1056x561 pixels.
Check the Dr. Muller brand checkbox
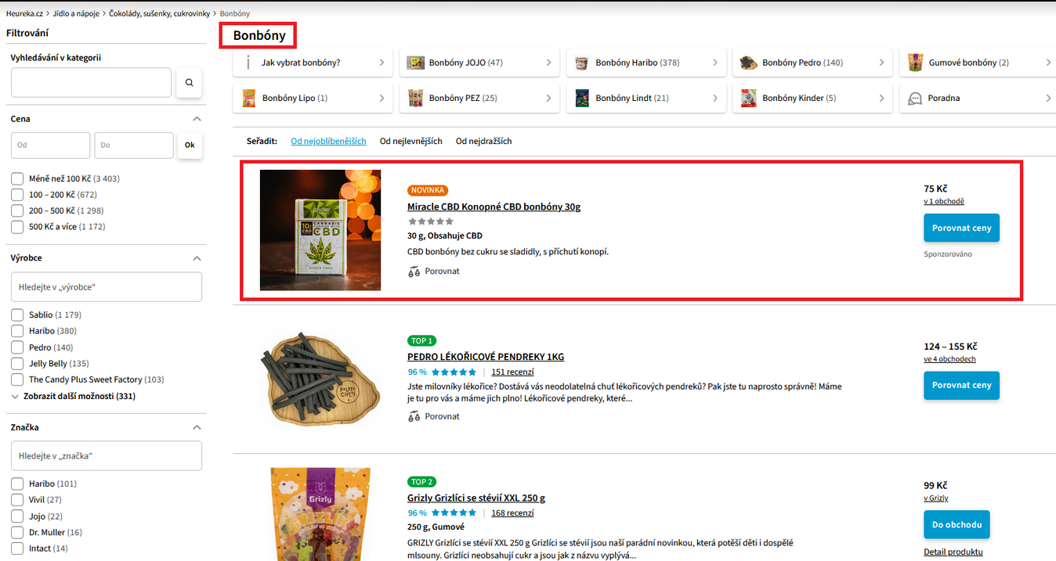pos(17,532)
